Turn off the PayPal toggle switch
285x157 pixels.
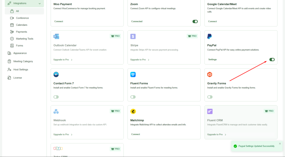click(272, 60)
